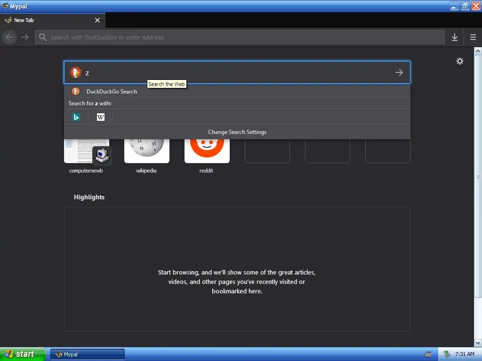
Task: Click the 7:31 AM system clock
Action: pos(465,354)
